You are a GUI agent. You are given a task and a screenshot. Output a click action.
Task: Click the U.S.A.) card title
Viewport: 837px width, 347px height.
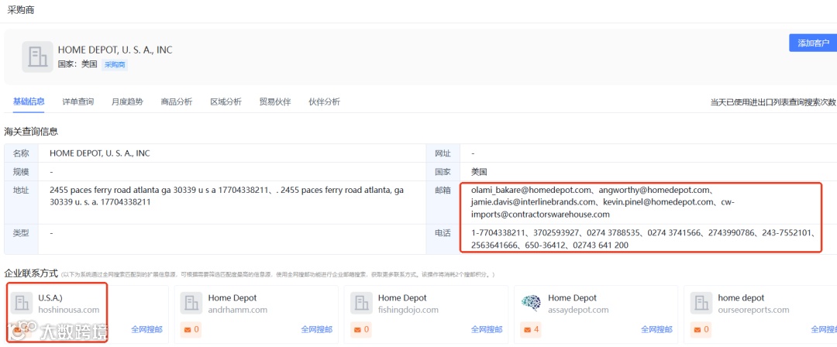(50, 298)
